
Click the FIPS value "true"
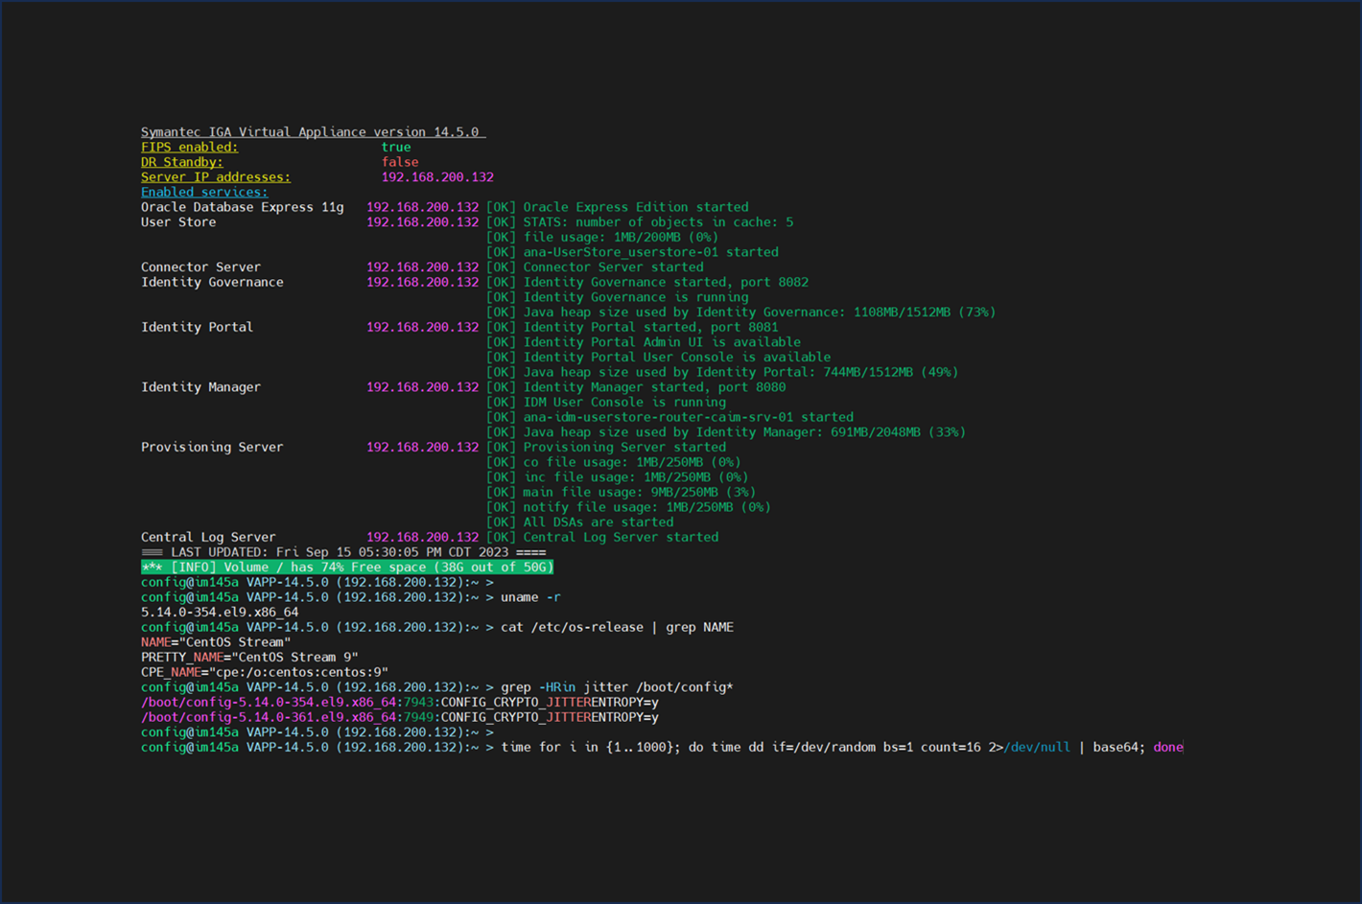395,147
